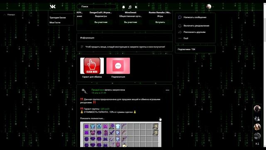Click the bell icon beside Включить уведомления
The width and height of the screenshot is (266, 150).
(x=180, y=26)
